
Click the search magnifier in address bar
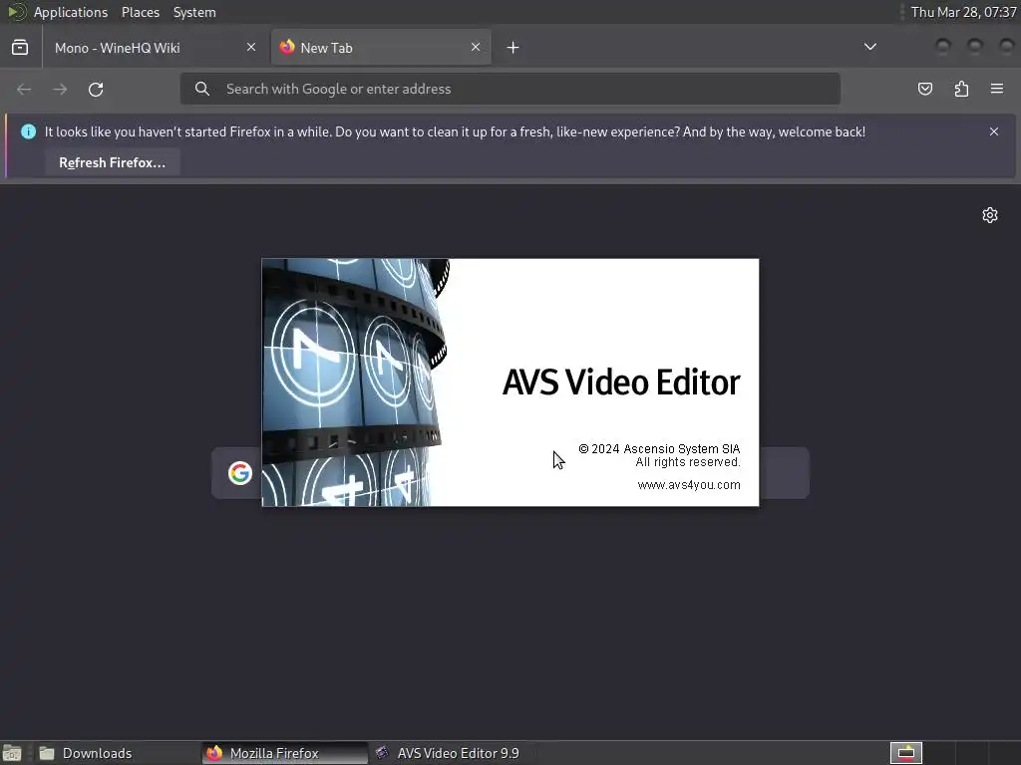(x=202, y=89)
